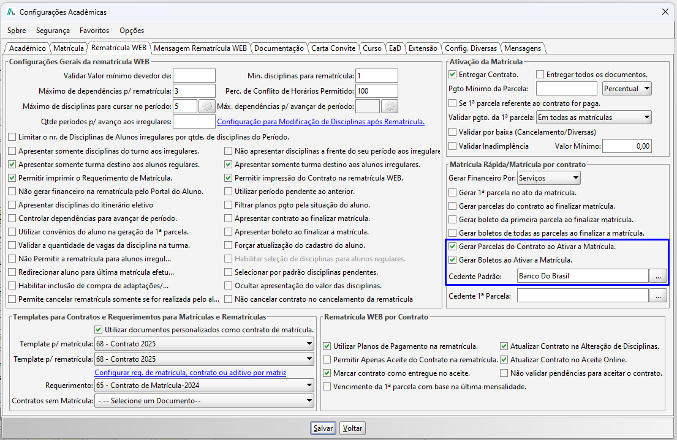Toggle Utilizar documentos personalizados como contrato
This screenshot has height=440, width=677.
99,330
